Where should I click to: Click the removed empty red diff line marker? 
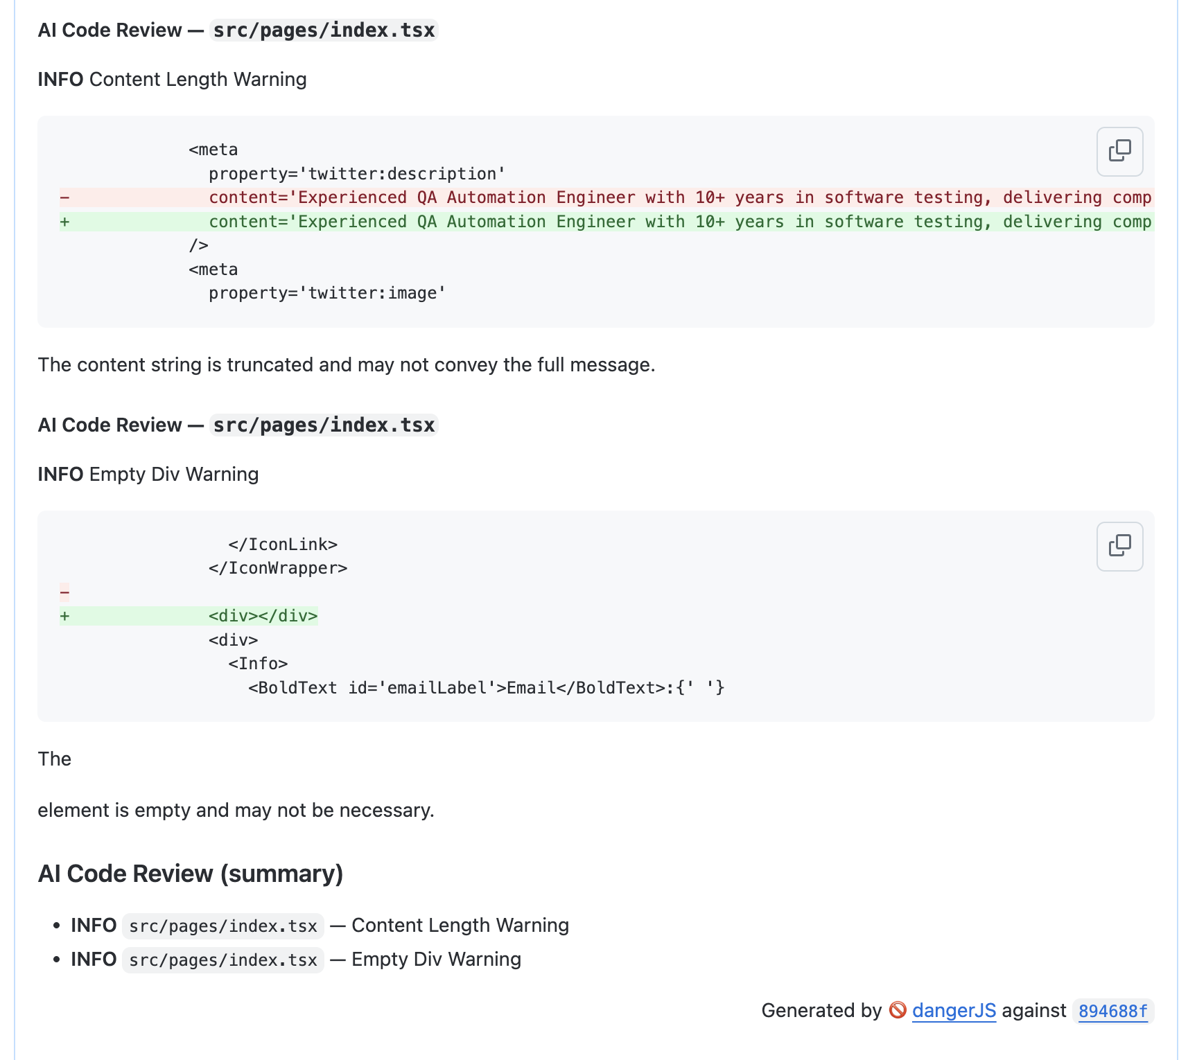pos(64,592)
